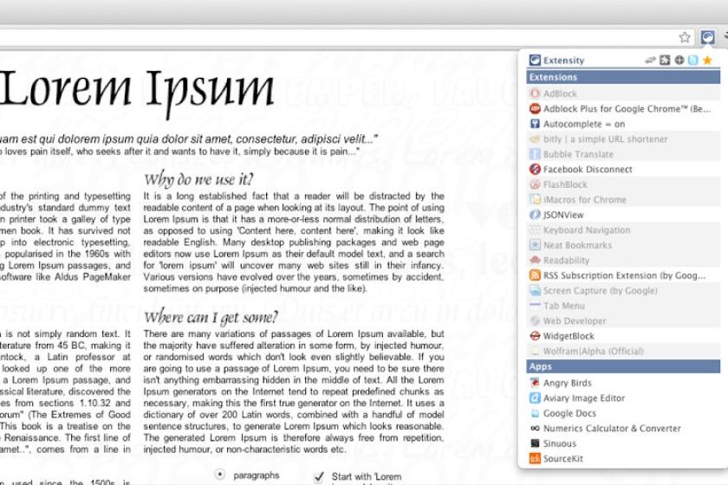Click the orange star rate icon
728x485 pixels.
pos(707,60)
